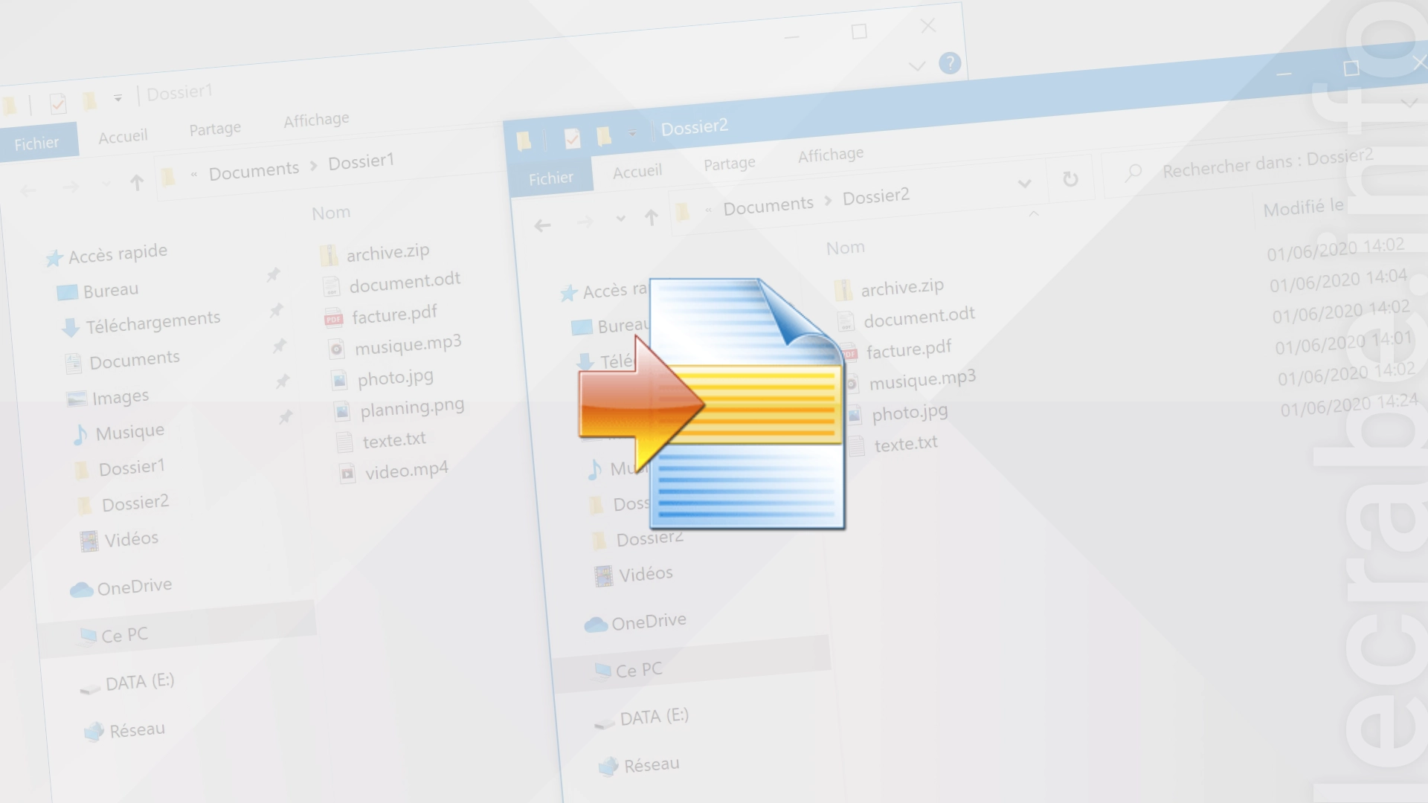Open the Fichier tab in Dossier1 window
Screen dimensions: 1428x803
pos(37,143)
